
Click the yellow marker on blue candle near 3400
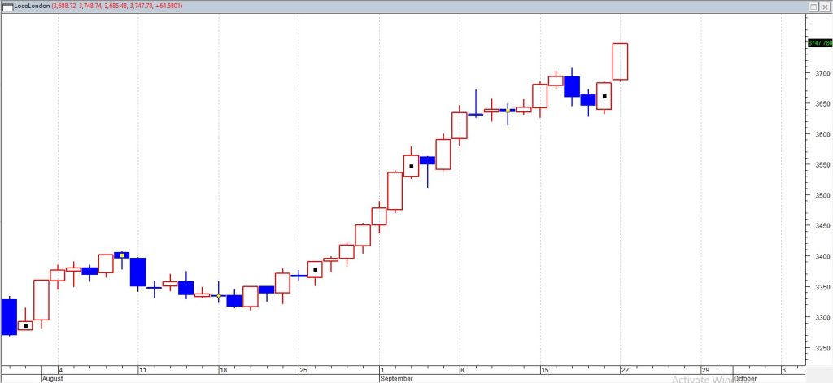(122, 255)
